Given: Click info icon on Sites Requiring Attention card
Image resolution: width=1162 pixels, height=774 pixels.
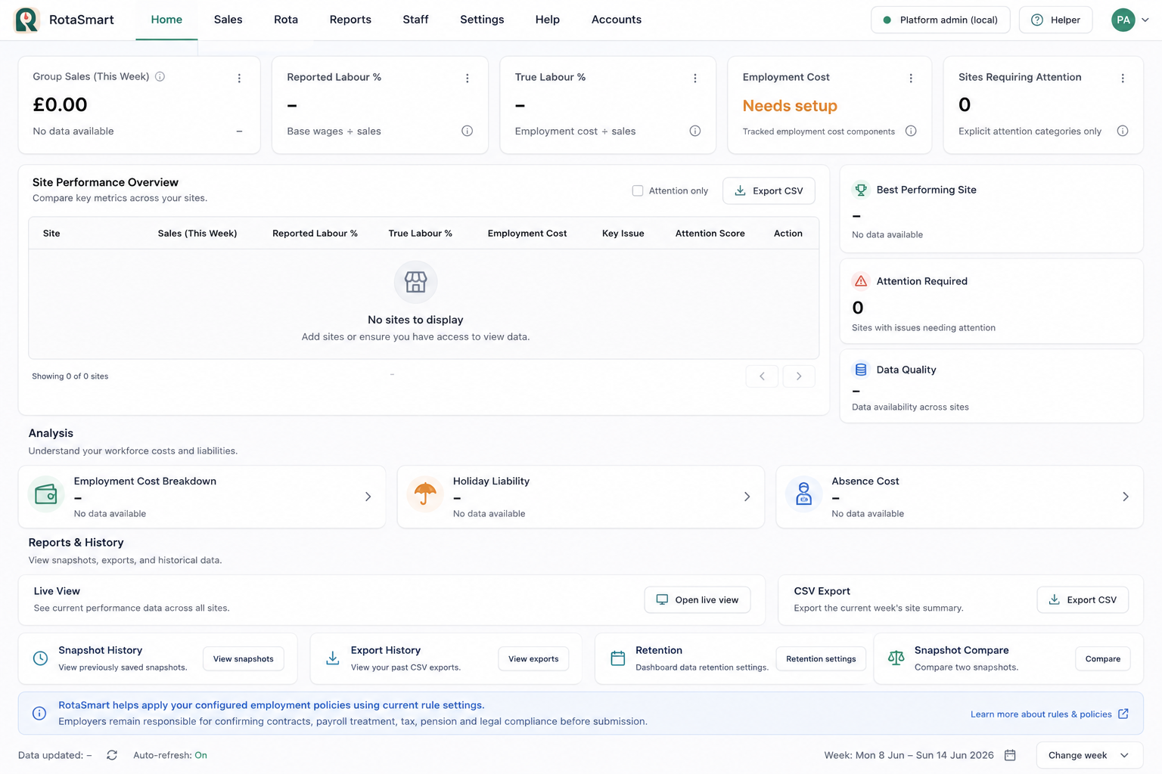Looking at the screenshot, I should click(x=1123, y=131).
